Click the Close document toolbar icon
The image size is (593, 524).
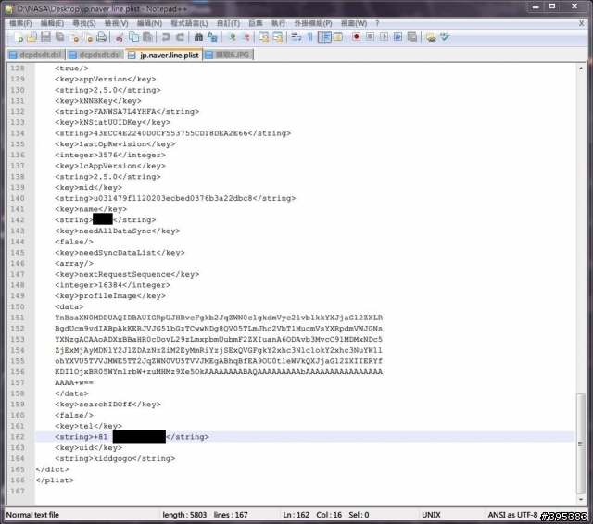click(x=74, y=37)
